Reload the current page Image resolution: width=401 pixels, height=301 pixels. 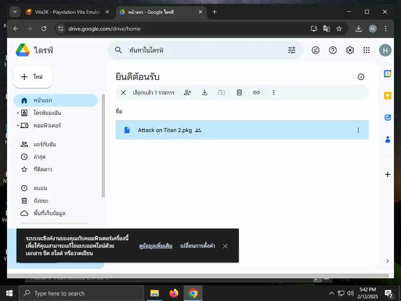[x=44, y=29]
